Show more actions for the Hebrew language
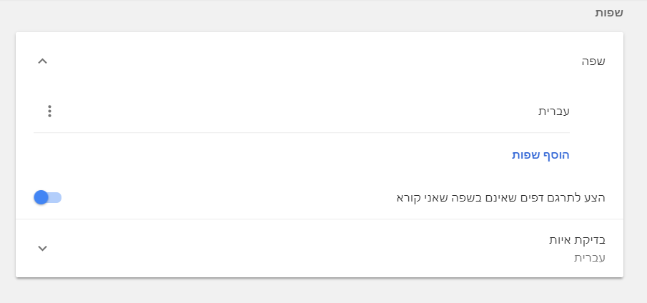Screen dimensions: 647x303 coord(49,111)
